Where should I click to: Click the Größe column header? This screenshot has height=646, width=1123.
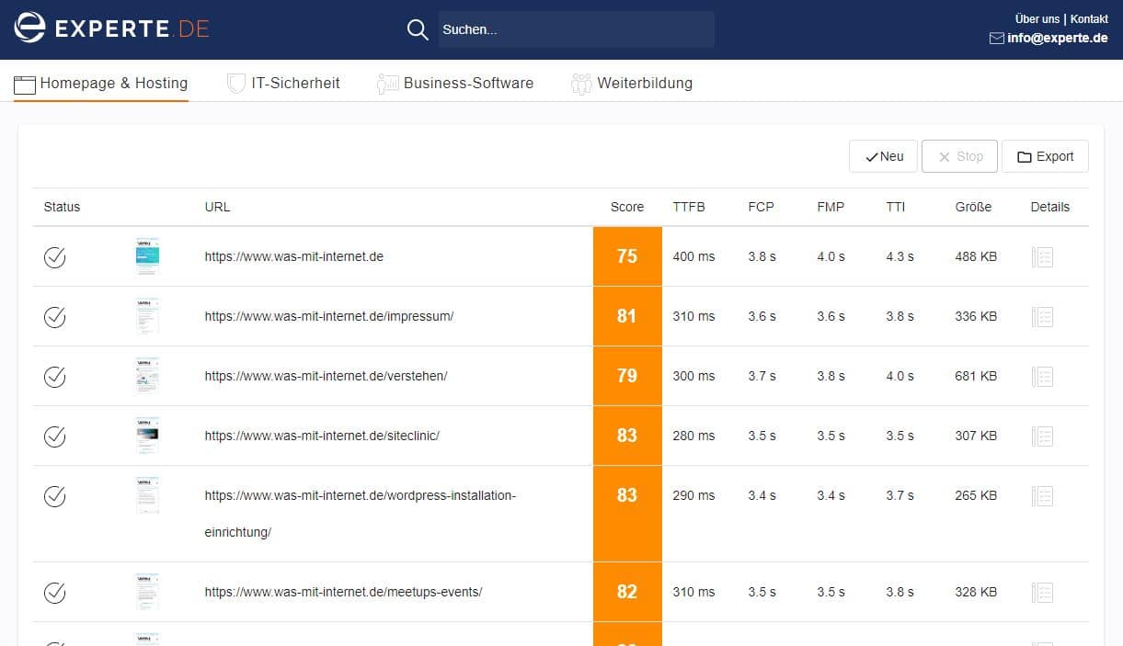(x=973, y=207)
